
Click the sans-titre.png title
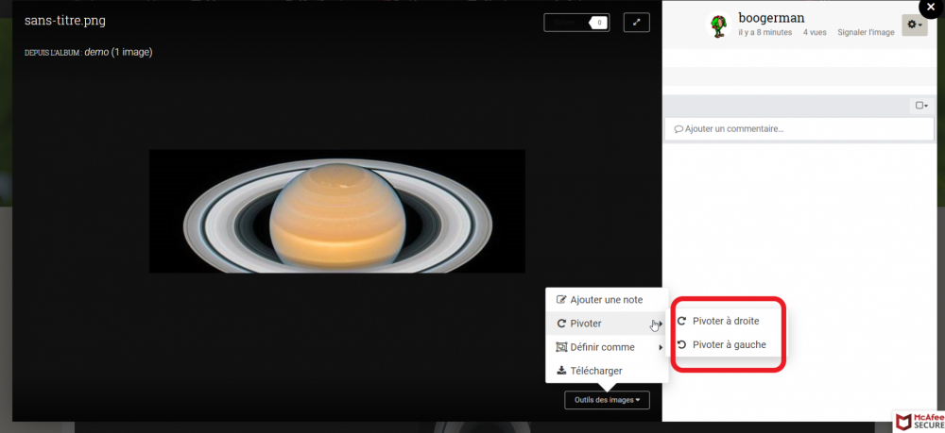click(x=65, y=21)
